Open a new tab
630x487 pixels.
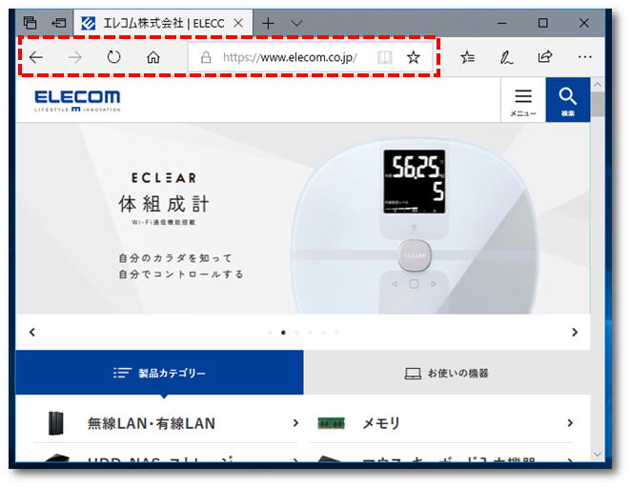coord(268,23)
